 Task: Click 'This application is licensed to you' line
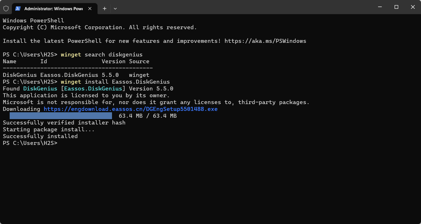click(86, 96)
